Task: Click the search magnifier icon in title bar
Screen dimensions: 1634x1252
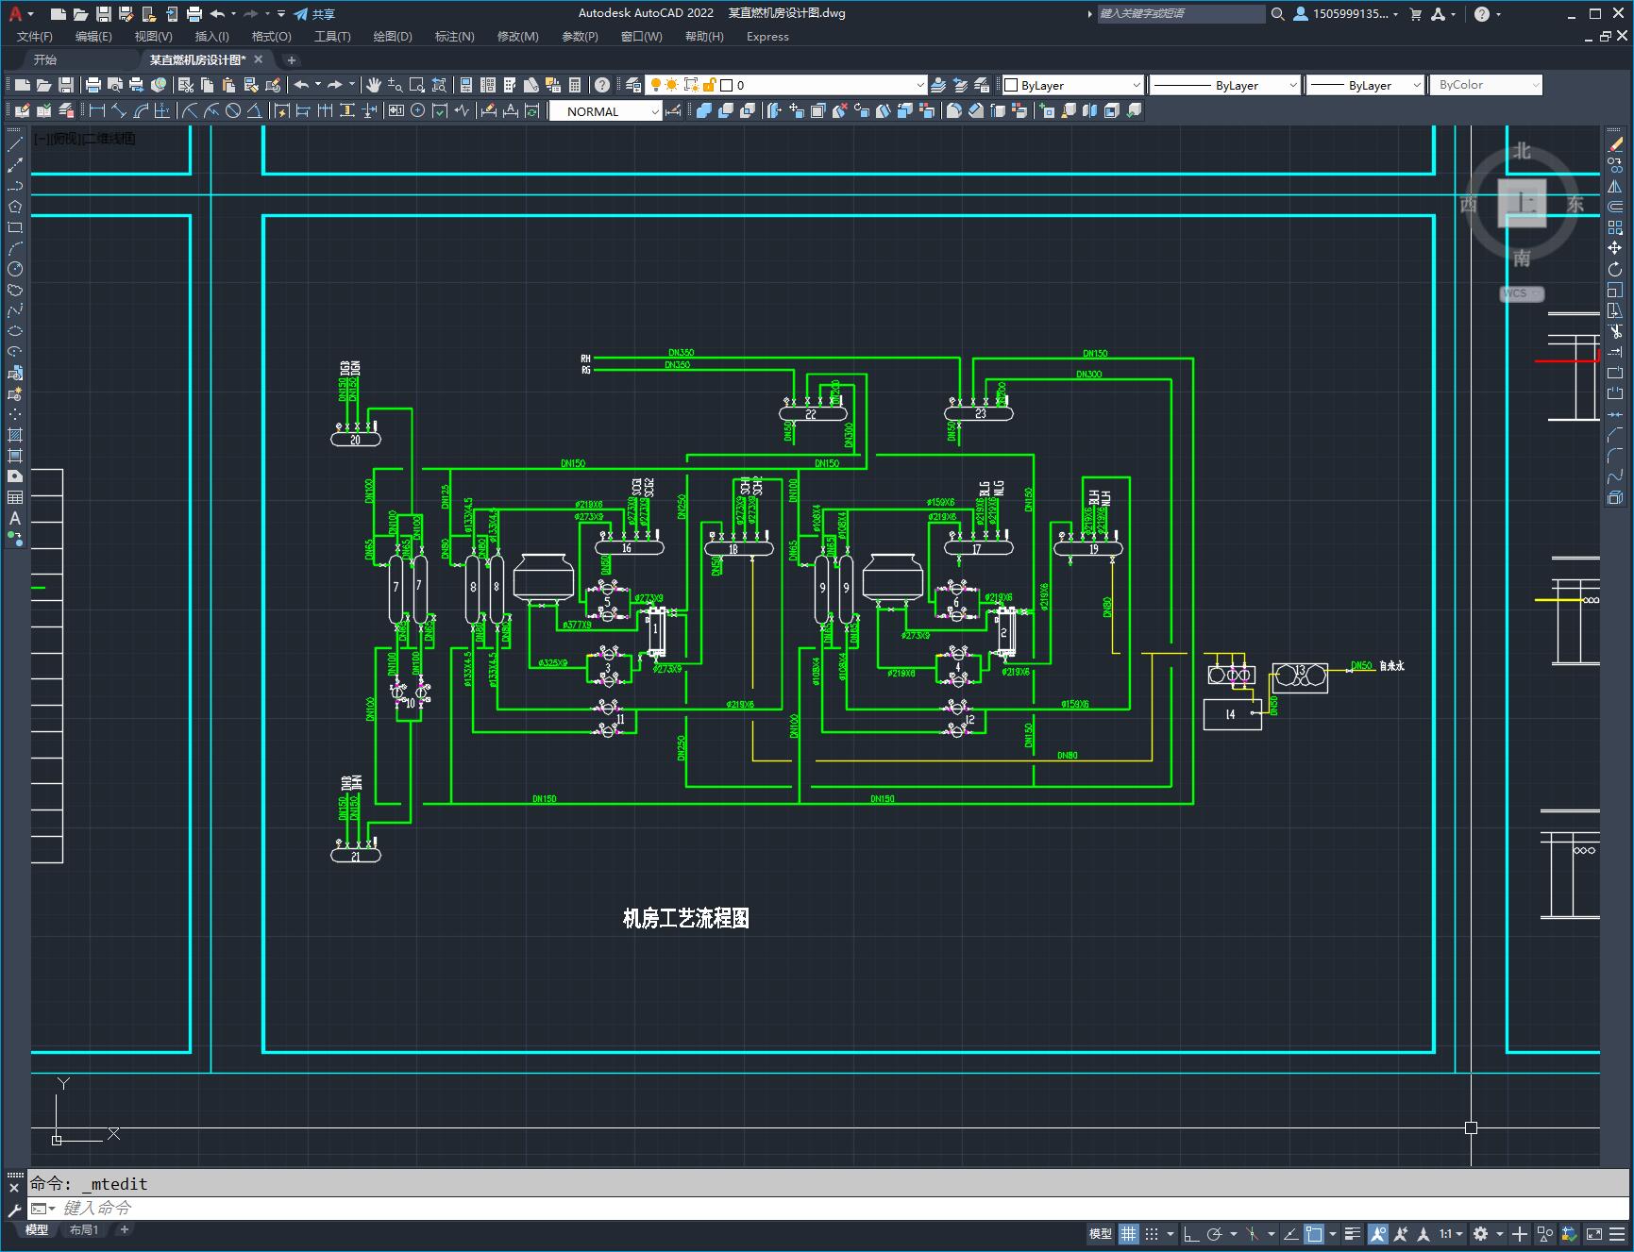Action: (1277, 14)
